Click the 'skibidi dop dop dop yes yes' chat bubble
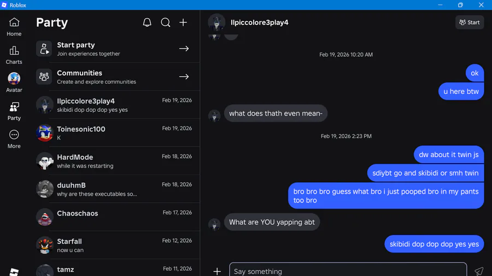Screen dimensions: 492x276 click(434, 244)
